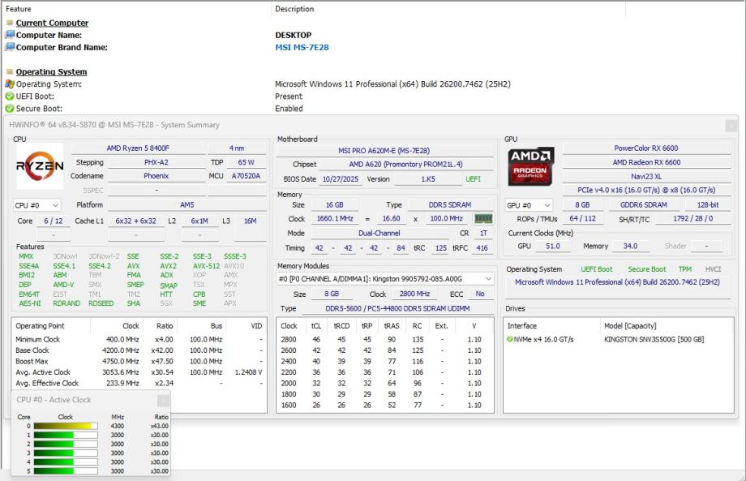
Task: Click the PHX-A2 stepping value
Action: [156, 162]
